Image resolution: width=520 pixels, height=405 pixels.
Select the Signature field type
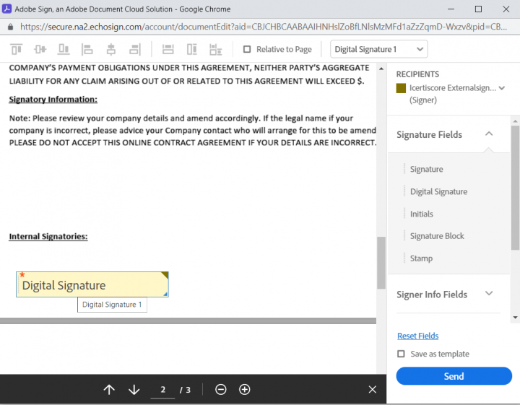coord(427,169)
